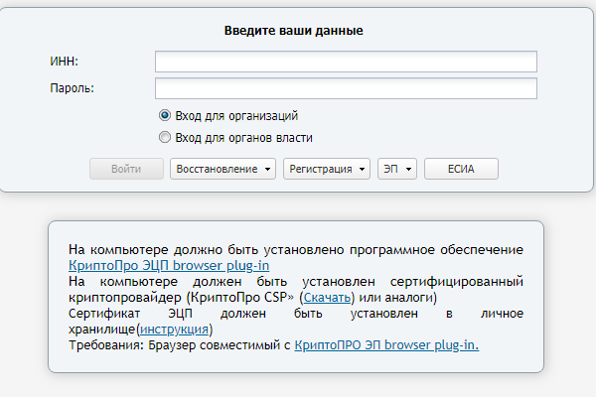596x397 pixels.
Task: Focus the Пароль password field
Action: (x=346, y=88)
